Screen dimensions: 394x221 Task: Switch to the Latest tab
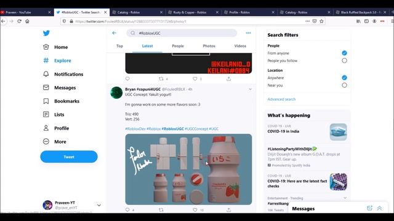point(147,46)
